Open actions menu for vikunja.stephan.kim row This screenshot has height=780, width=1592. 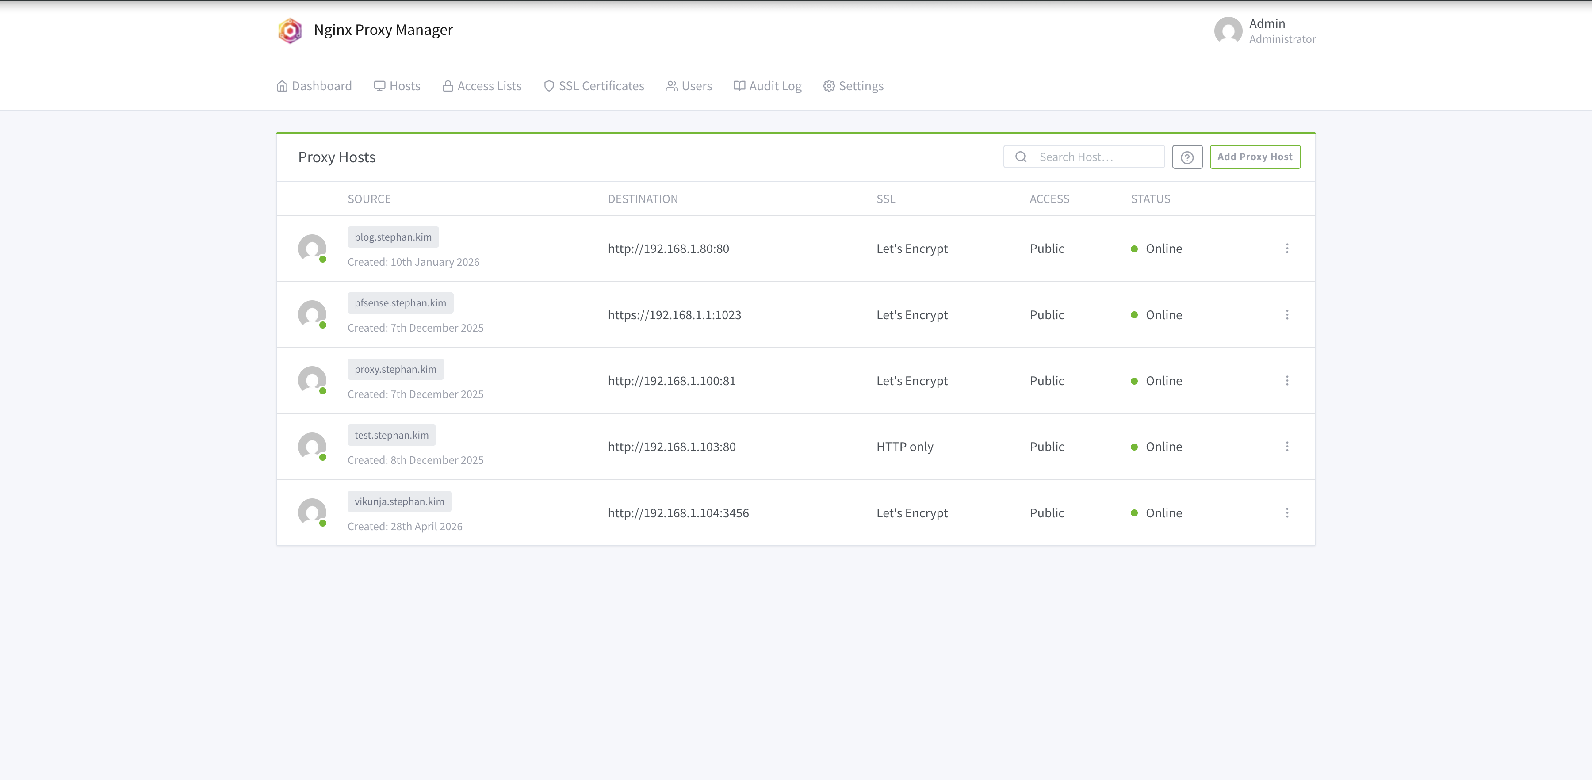(x=1287, y=513)
